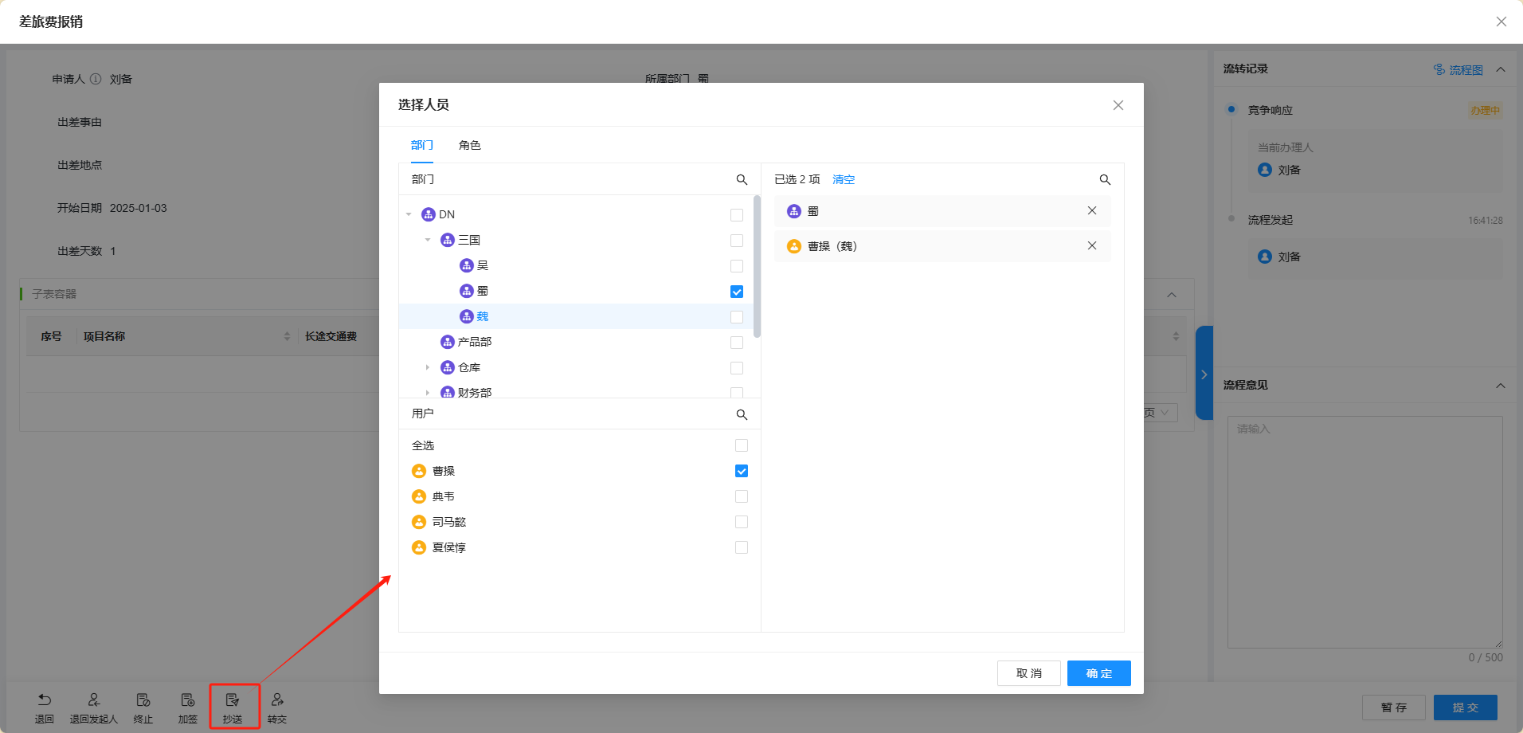
Task: Expand the 仓库 department node
Action: point(428,367)
